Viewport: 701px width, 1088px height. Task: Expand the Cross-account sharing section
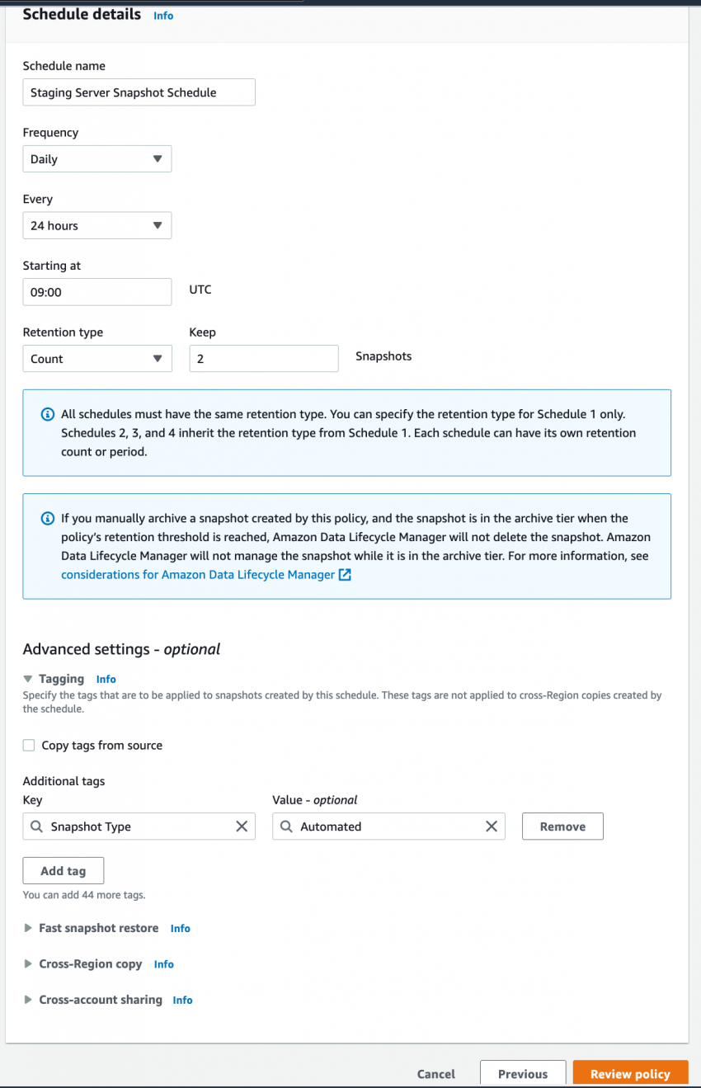(28, 999)
